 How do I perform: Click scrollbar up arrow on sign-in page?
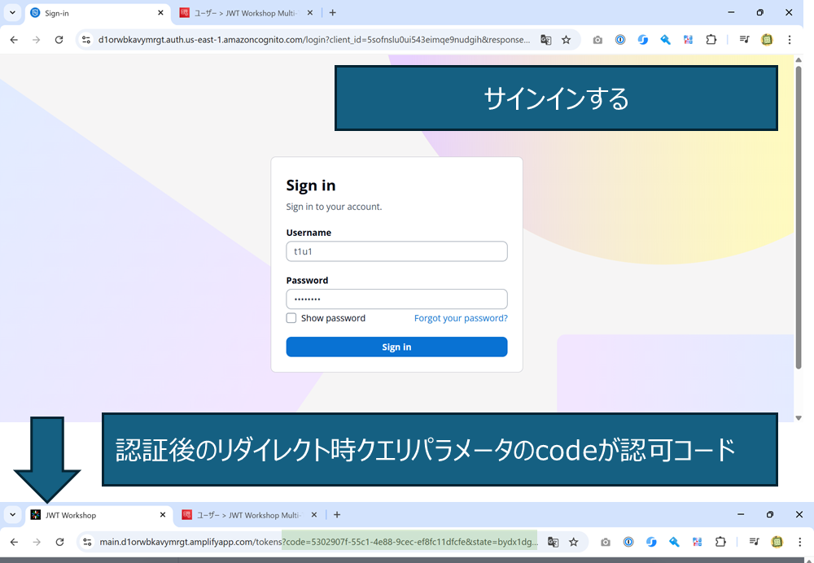799,59
